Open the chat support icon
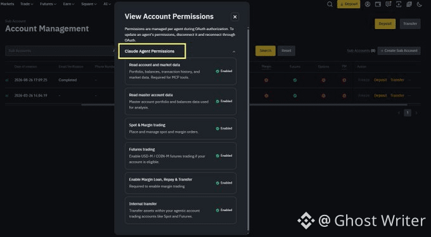 (388, 4)
